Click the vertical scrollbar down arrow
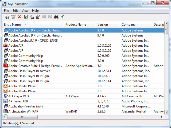171x128 pixels. [166, 112]
